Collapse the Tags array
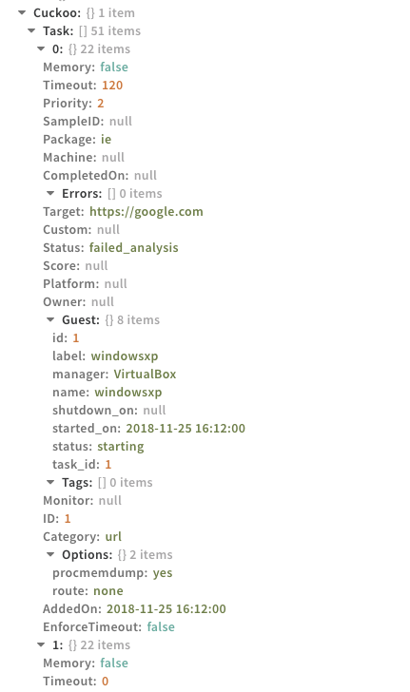This screenshot has height=692, width=410. [50, 482]
